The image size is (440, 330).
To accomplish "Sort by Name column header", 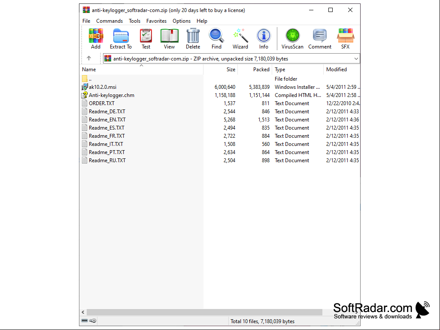I will (142, 70).
